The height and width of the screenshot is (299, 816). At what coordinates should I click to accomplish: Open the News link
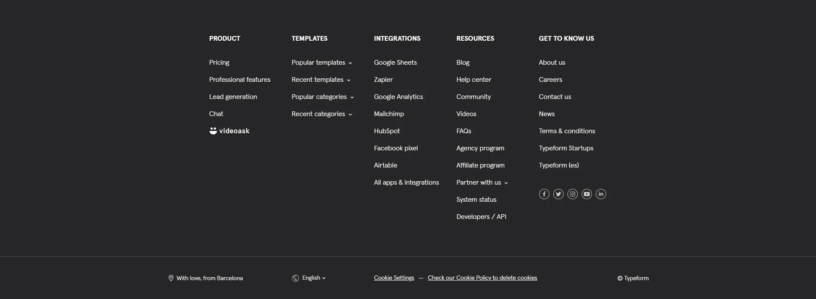coord(547,114)
